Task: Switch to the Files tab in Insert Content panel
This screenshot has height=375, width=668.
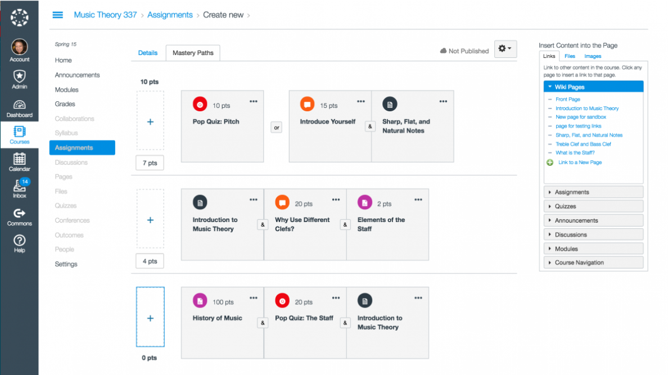Action: 570,56
